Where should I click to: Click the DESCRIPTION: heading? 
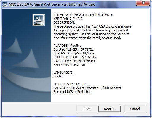(64, 22)
